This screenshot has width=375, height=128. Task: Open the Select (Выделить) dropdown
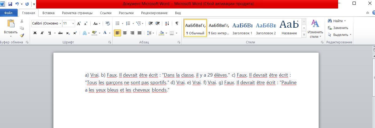pyautogui.click(x=339, y=35)
